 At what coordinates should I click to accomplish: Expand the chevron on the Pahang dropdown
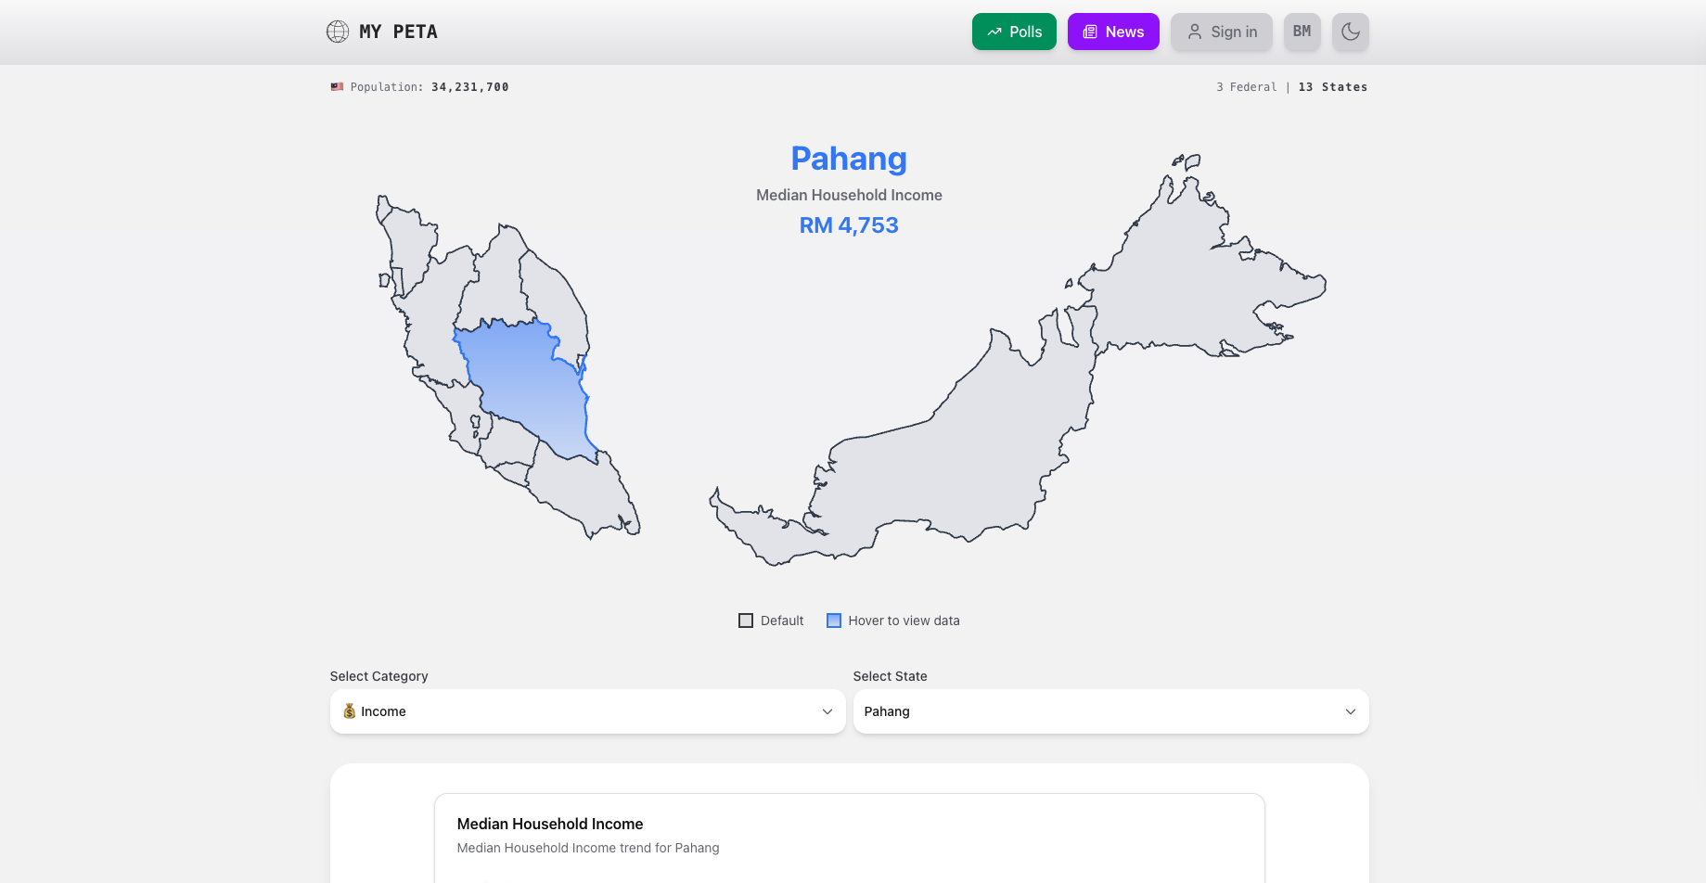coord(1350,711)
